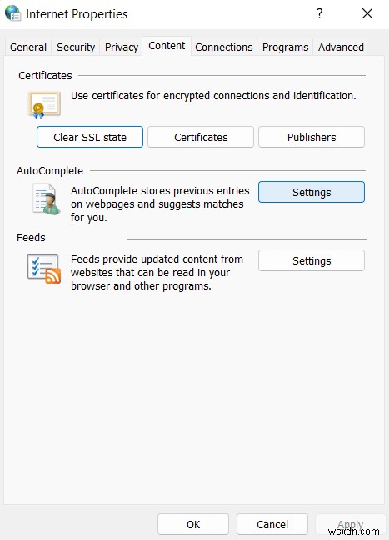The width and height of the screenshot is (389, 540).
Task: Click the AutoComplete person document icon
Action: tap(47, 199)
